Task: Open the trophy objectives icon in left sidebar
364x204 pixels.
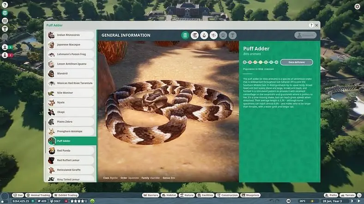Action: click(5, 29)
